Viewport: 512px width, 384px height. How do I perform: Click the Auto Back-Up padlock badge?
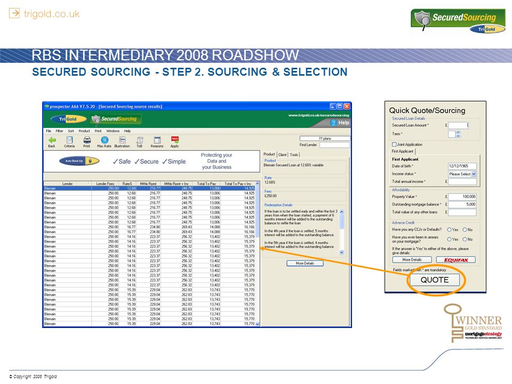[79, 161]
